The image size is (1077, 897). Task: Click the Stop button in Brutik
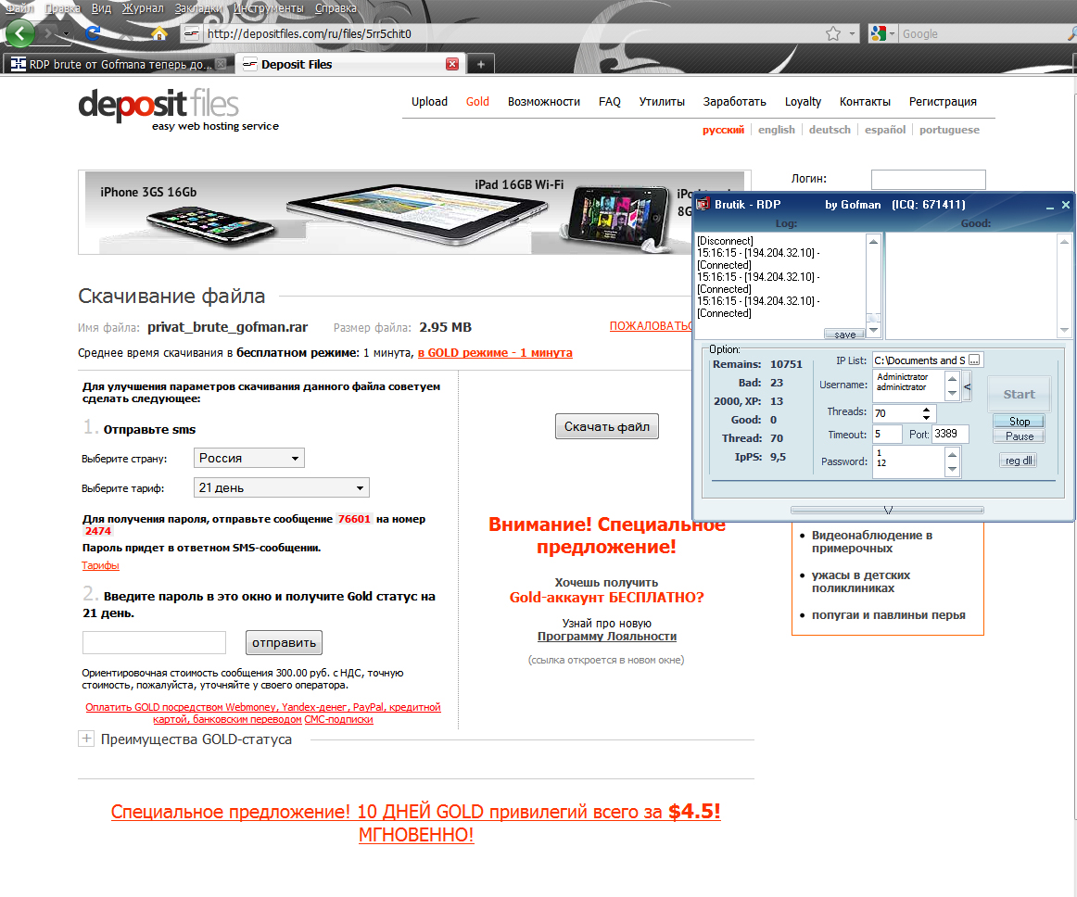pyautogui.click(x=1019, y=421)
